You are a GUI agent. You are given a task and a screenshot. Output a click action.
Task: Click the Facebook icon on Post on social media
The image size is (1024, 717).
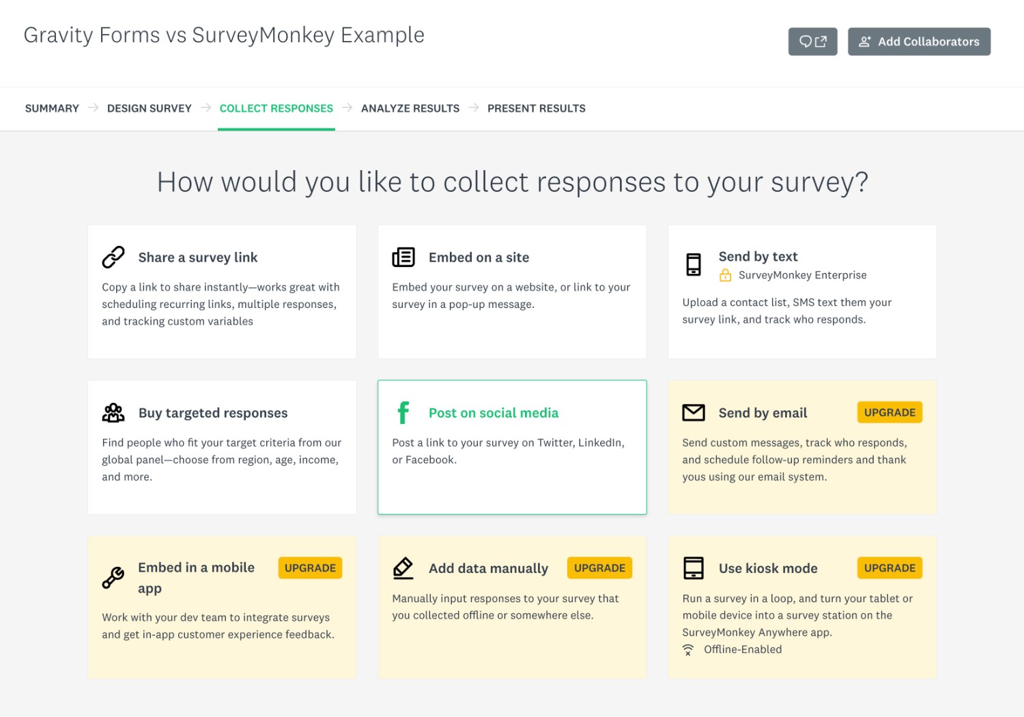[x=403, y=412]
